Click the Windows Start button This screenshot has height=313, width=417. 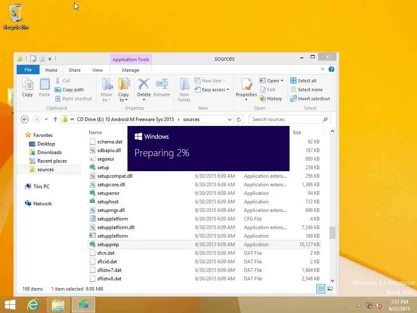tap(10, 305)
